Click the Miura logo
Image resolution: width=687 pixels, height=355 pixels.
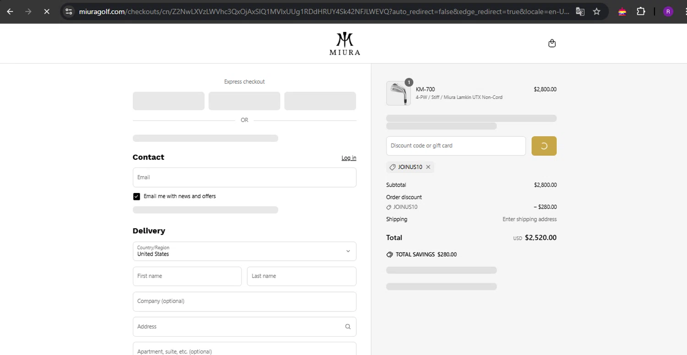point(344,43)
